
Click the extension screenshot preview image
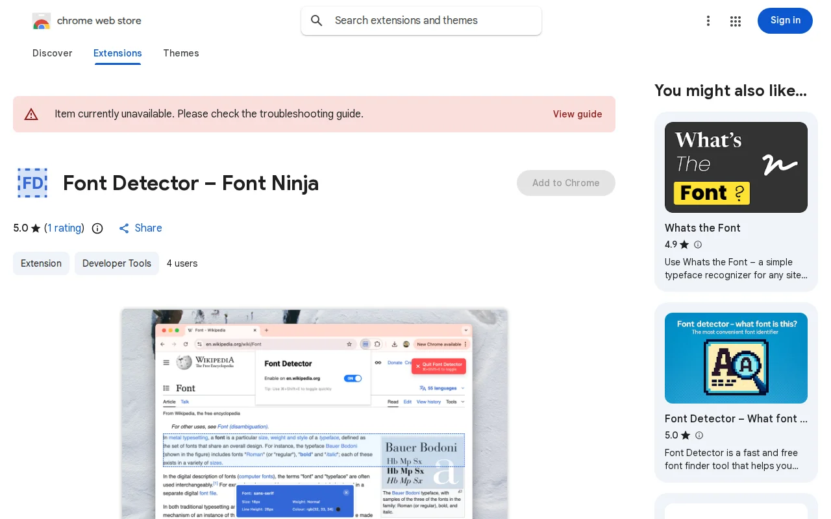(x=314, y=414)
